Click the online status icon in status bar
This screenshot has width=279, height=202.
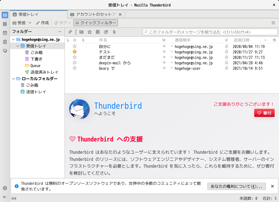pos(14,198)
